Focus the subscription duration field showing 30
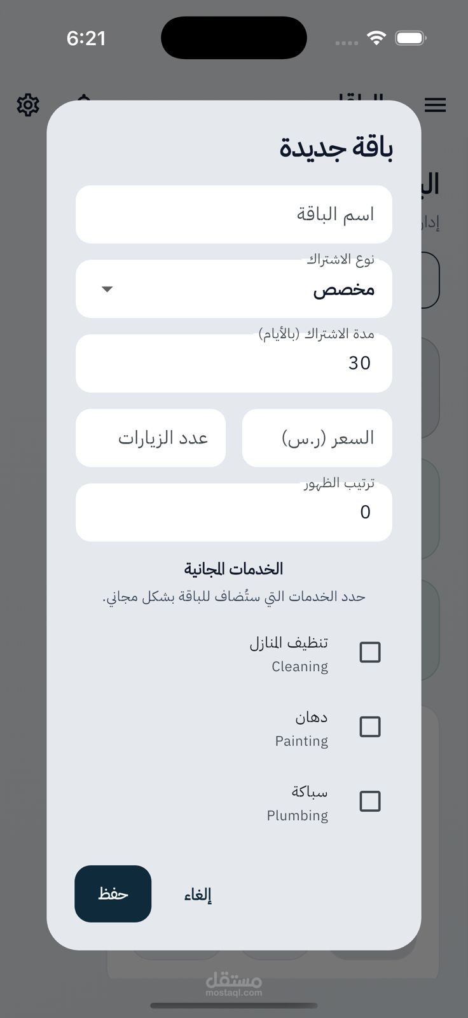Image resolution: width=468 pixels, height=1018 pixels. click(x=234, y=363)
